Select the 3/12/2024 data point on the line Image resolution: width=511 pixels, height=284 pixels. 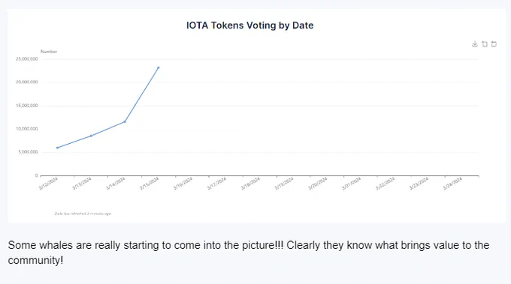57,148
